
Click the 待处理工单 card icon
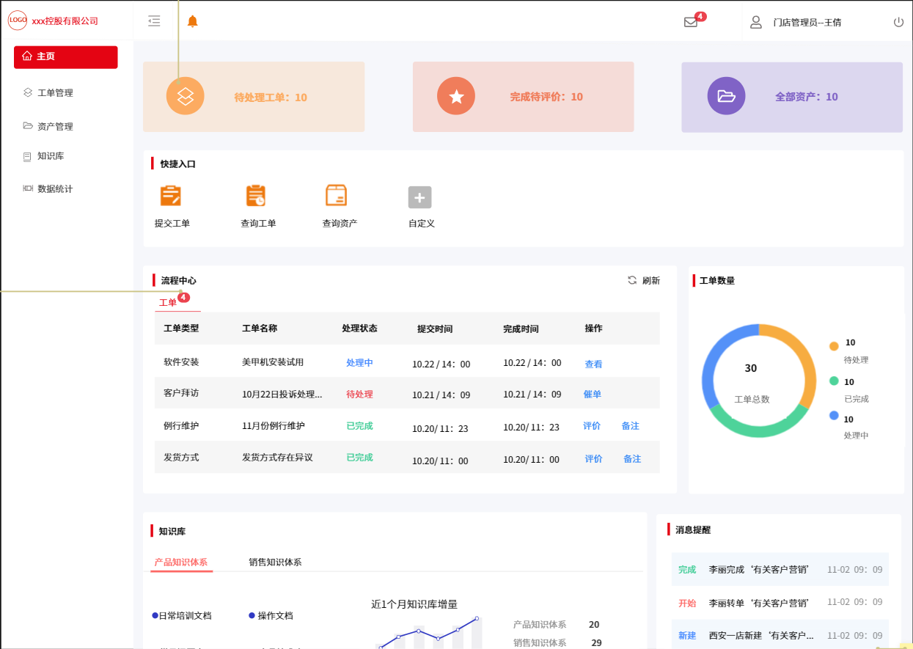pos(186,96)
